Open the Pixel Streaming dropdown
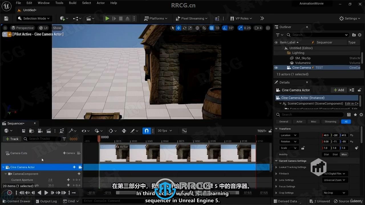 (x=191, y=19)
